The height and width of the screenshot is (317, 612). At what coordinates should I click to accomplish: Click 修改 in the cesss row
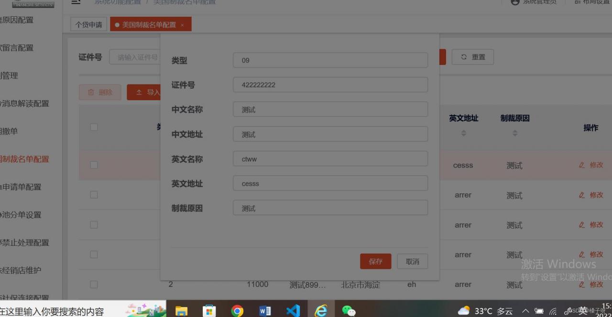click(x=591, y=165)
